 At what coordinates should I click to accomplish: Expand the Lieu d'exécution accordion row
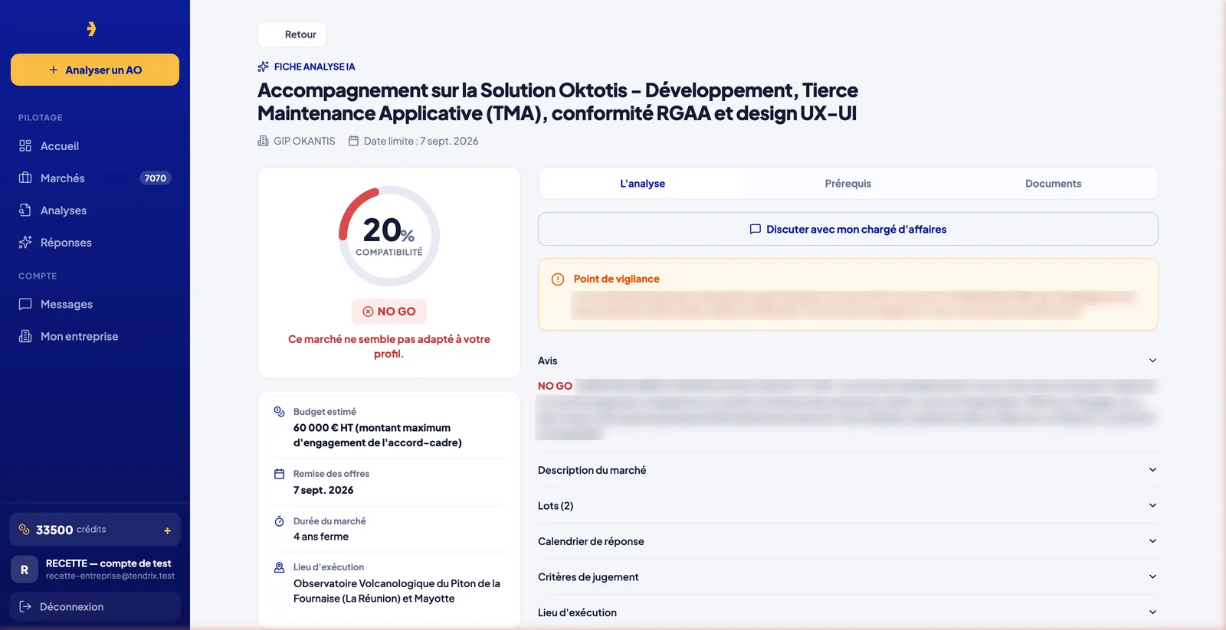point(847,612)
